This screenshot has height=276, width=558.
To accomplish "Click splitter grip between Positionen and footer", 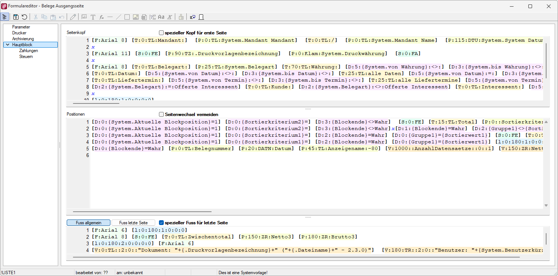I will [x=308, y=217].
